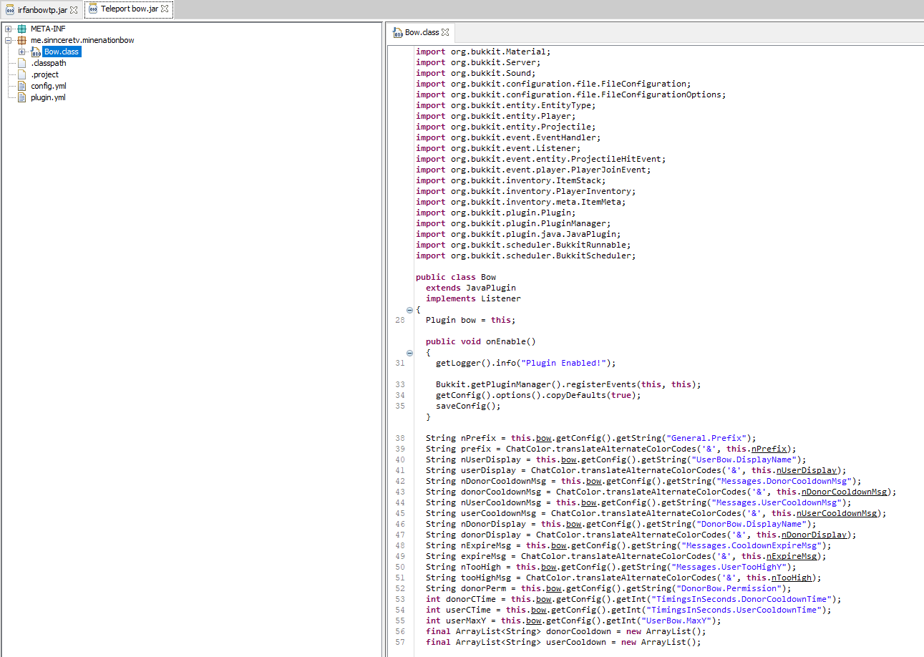Click the "UserBow.MaxY" string literal
The width and height of the screenshot is (924, 657).
pos(676,621)
